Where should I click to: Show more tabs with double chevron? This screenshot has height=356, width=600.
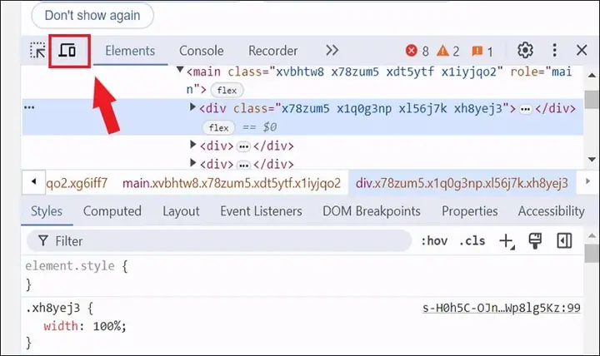point(332,51)
